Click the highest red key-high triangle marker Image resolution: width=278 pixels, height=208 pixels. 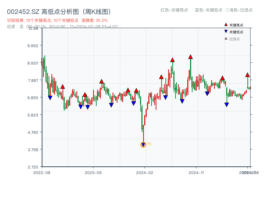190,57
